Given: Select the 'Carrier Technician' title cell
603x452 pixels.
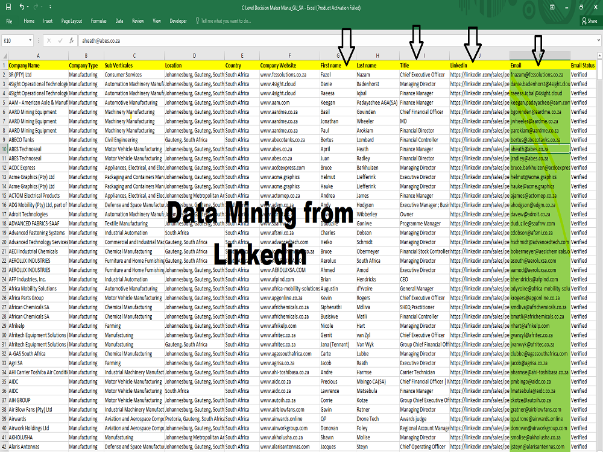Looking at the screenshot, I should click(424, 372).
